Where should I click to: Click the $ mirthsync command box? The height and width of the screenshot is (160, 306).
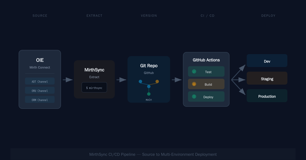coord(94,87)
